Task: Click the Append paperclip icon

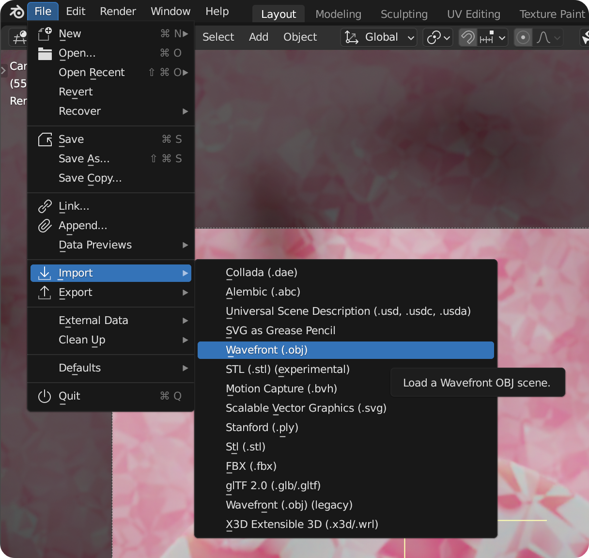Action: coord(45,226)
